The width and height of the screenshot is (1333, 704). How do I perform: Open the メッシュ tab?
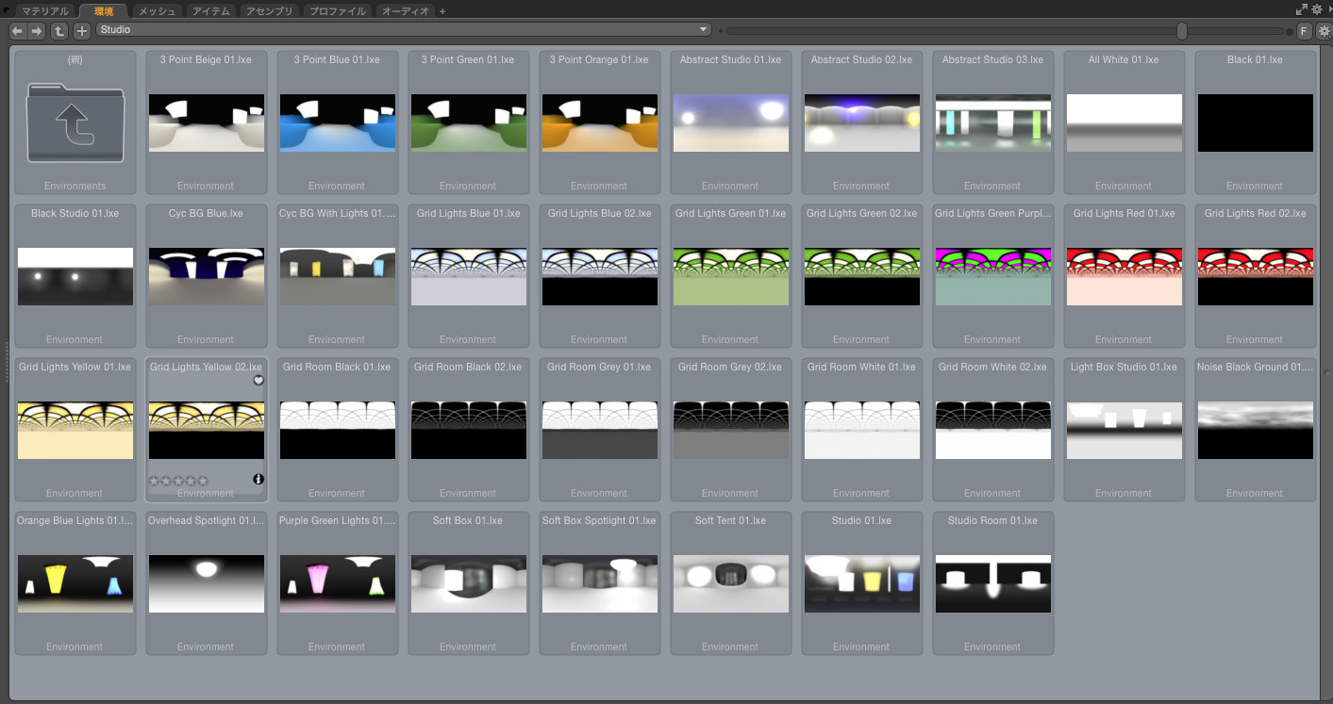[x=157, y=11]
